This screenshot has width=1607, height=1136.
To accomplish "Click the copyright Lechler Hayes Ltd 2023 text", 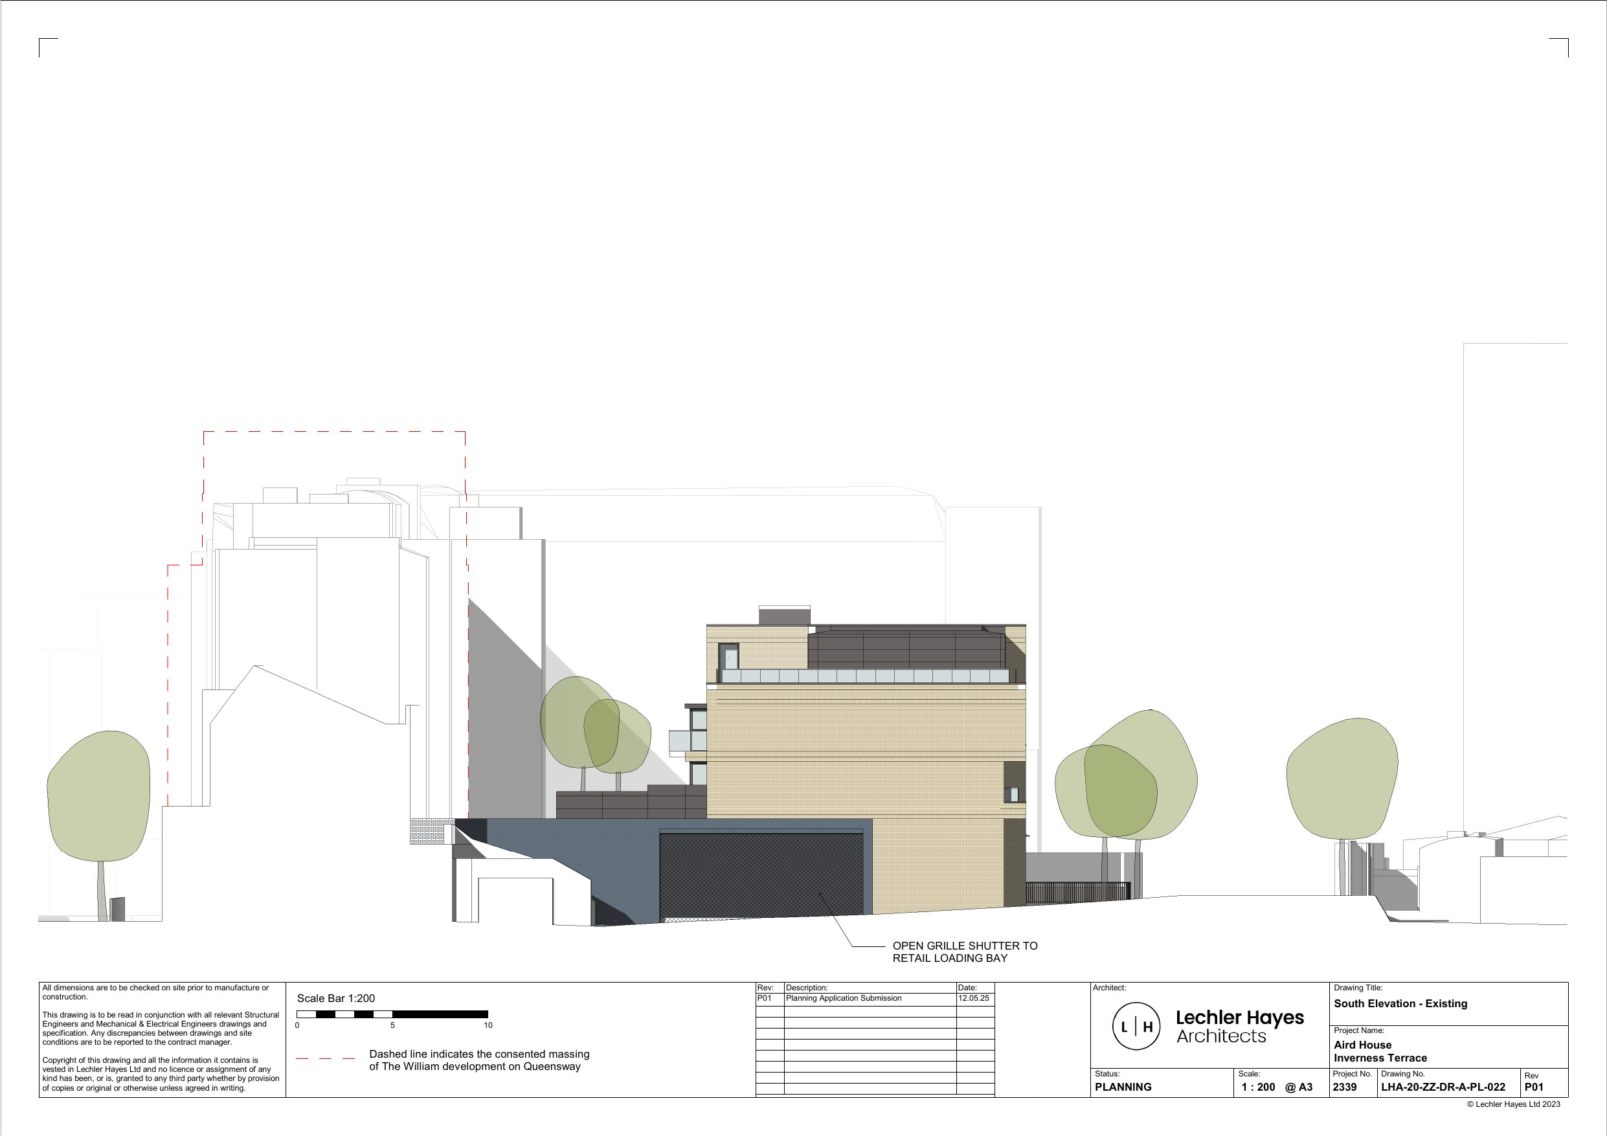I will [1513, 1104].
